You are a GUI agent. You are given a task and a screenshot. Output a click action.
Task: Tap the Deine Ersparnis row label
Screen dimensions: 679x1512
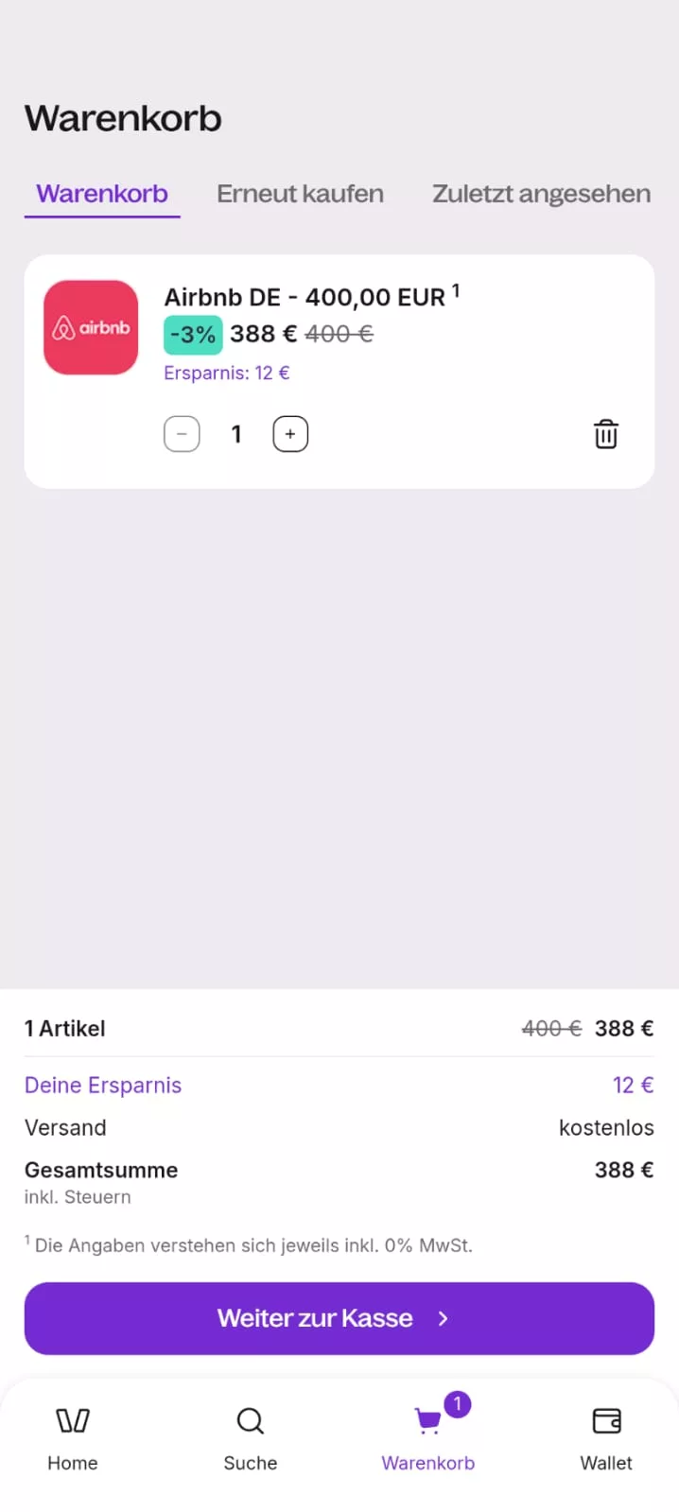click(x=103, y=1086)
